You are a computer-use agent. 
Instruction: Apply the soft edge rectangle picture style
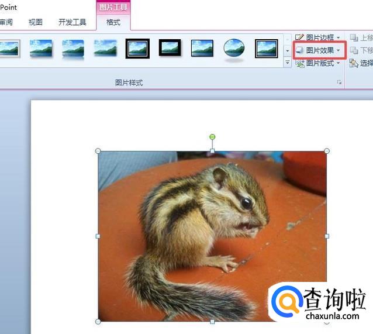[x=105, y=49]
